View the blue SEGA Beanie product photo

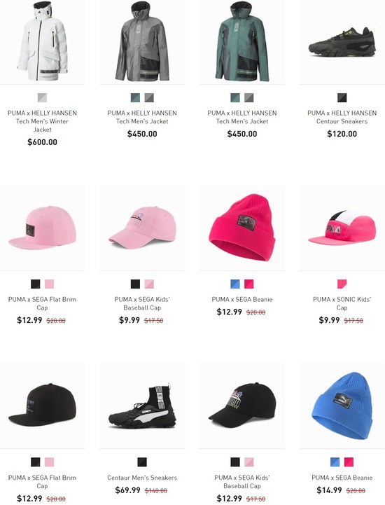click(x=342, y=406)
